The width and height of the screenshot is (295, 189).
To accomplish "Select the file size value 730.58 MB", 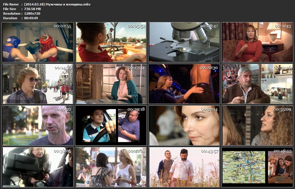I will pos(32,9).
